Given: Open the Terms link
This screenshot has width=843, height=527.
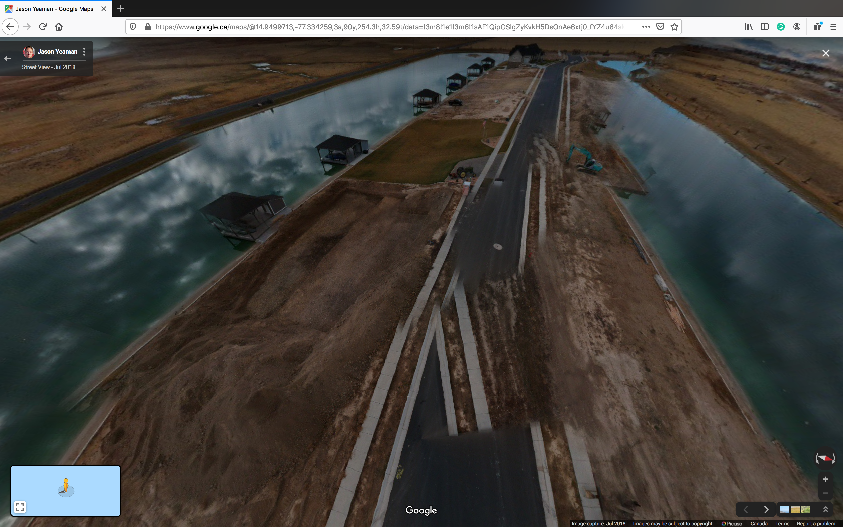Looking at the screenshot, I should 782,523.
